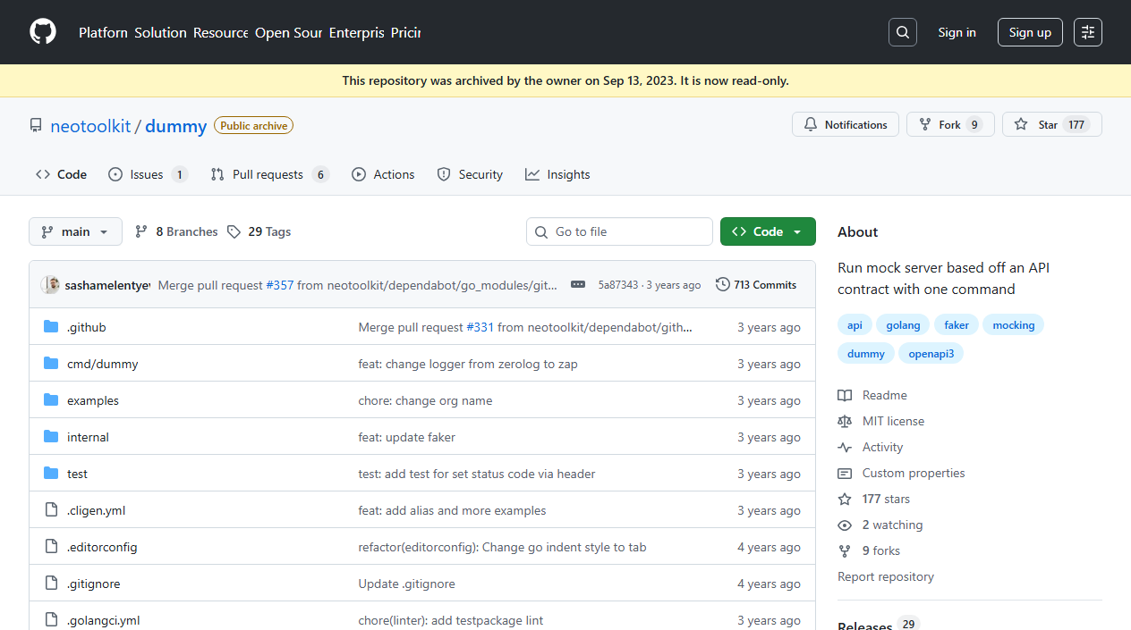Click Report repository link

(886, 576)
